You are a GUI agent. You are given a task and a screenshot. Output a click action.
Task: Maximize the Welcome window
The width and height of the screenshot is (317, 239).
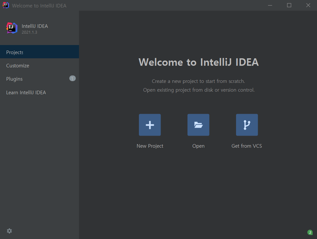point(289,5)
